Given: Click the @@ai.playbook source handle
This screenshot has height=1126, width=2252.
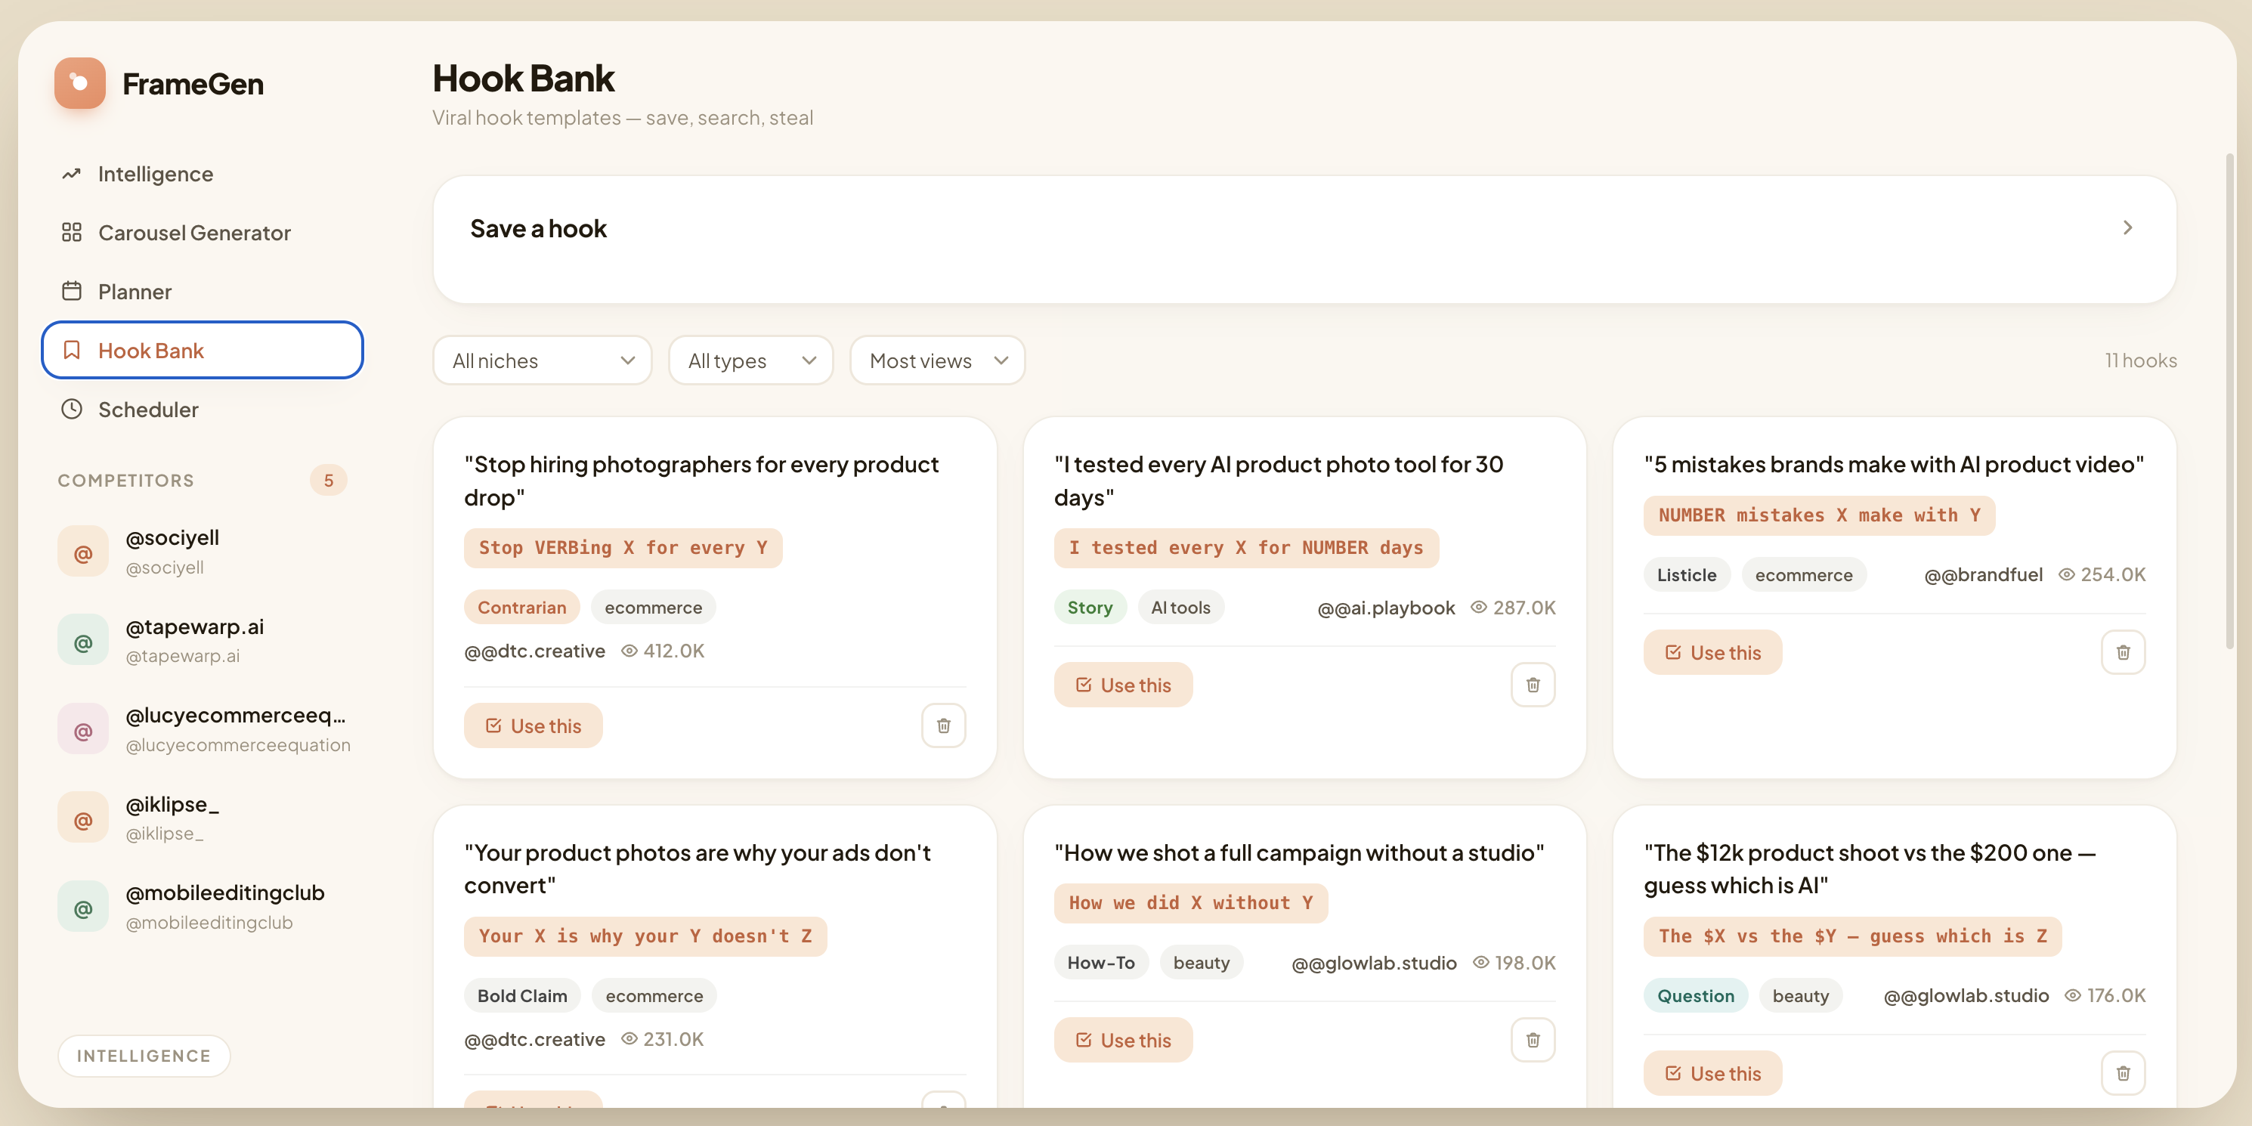Looking at the screenshot, I should (x=1386, y=607).
